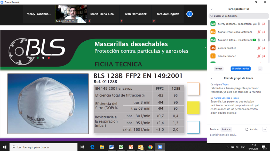The image size is (270, 151).
Task: Toggle Maria Elena Licona muted microphone icon
Action: pos(259,32)
